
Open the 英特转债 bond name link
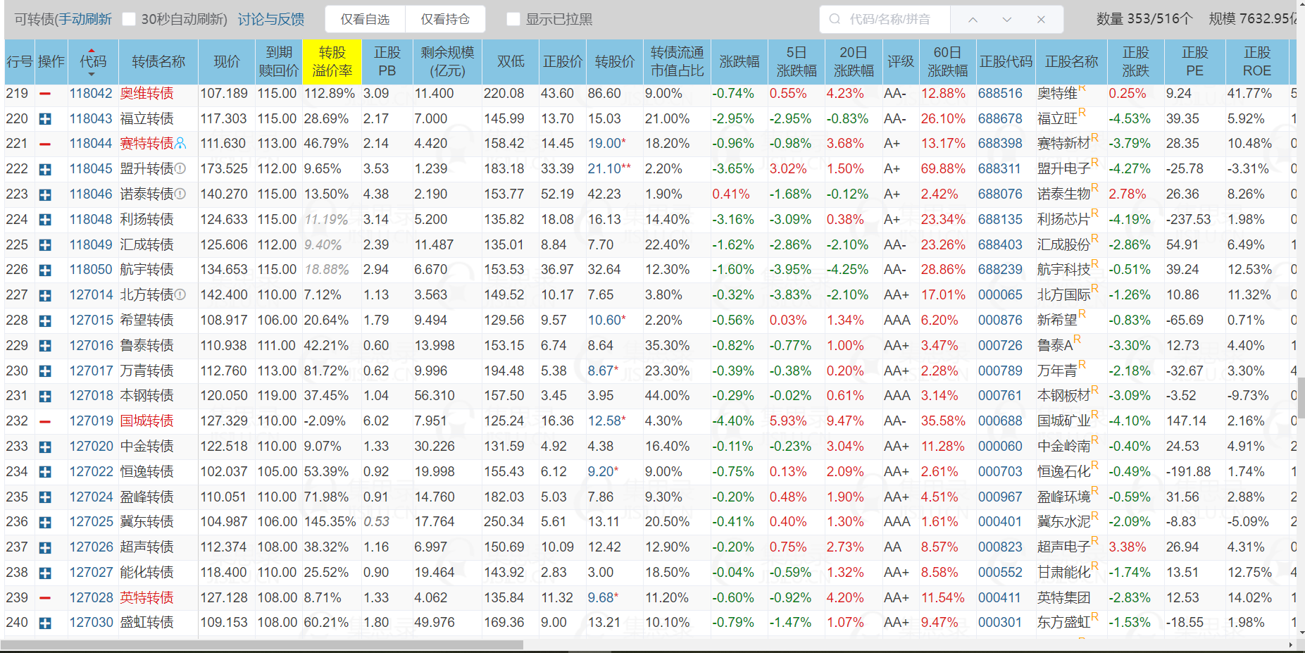(146, 598)
